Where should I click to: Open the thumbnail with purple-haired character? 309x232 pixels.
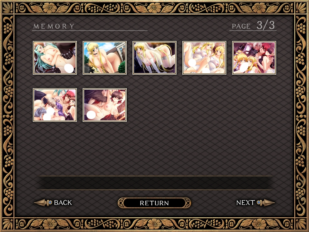[55, 105]
